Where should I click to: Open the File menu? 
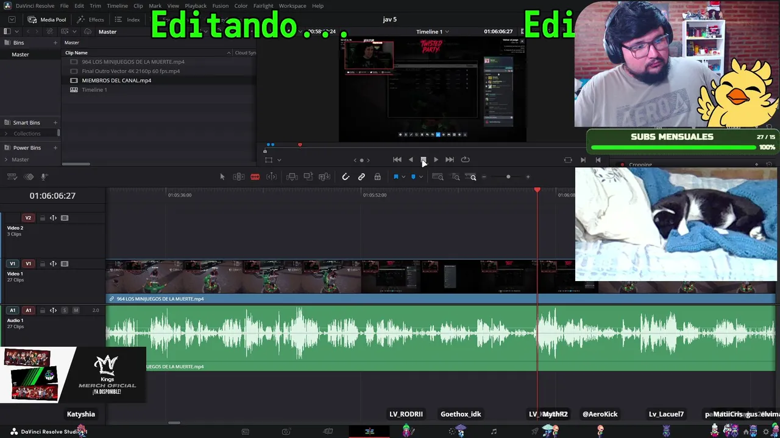tap(64, 6)
